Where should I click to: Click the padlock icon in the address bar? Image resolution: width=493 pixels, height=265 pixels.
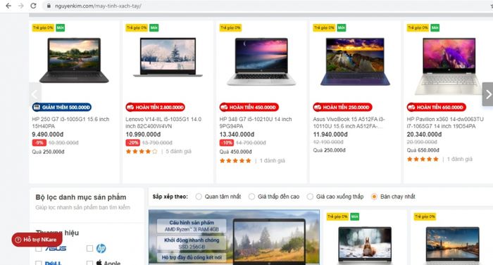[x=49, y=6]
